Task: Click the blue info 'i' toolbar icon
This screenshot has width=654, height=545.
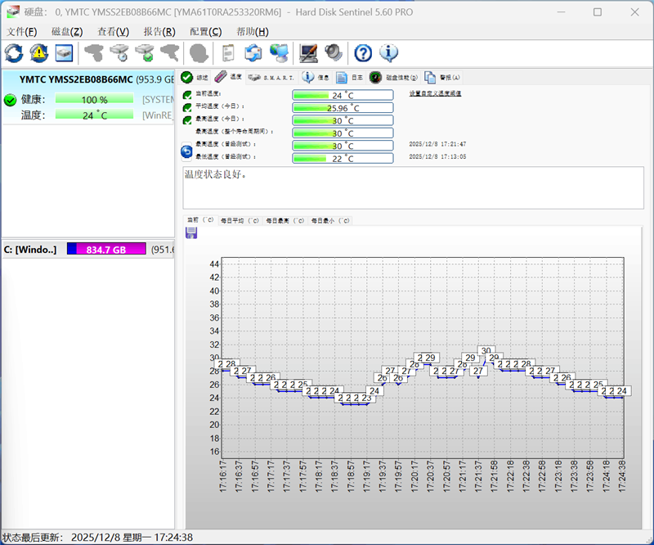Action: click(388, 53)
